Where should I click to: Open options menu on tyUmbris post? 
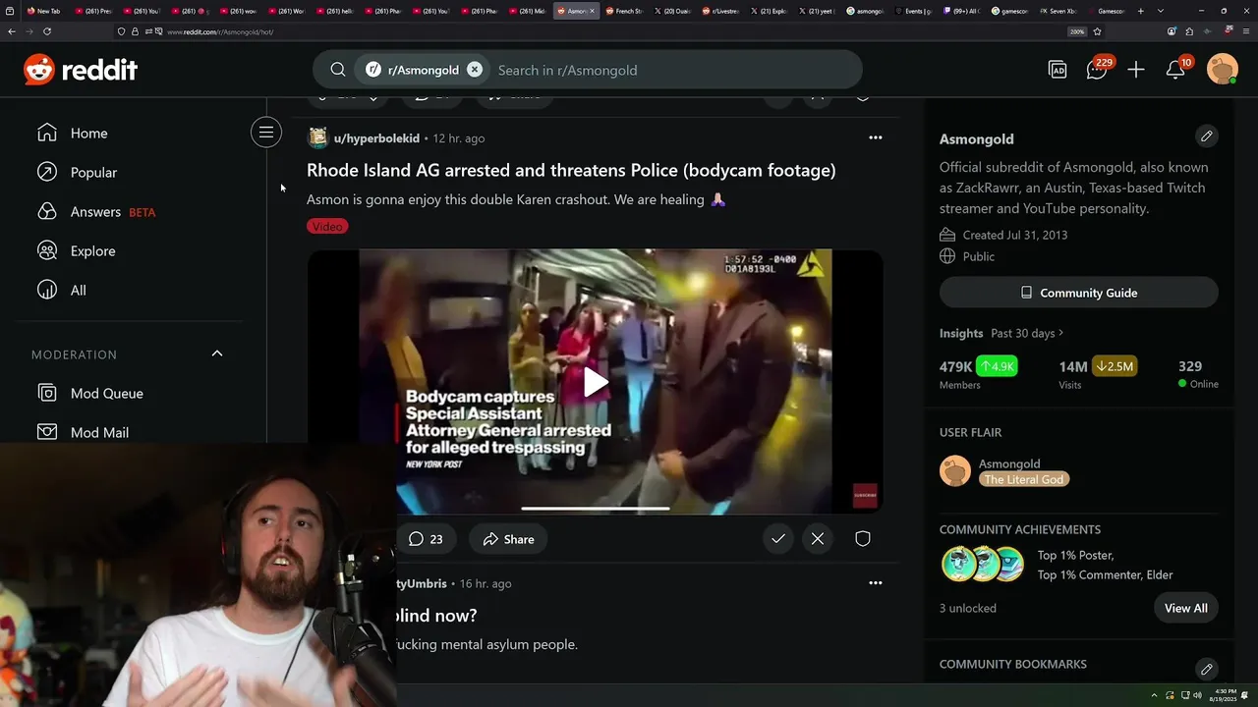(876, 582)
